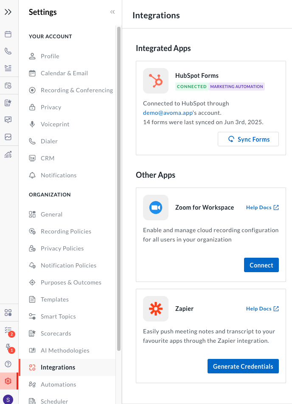
Task: Click the Zoom camera icon
Action: [155, 208]
